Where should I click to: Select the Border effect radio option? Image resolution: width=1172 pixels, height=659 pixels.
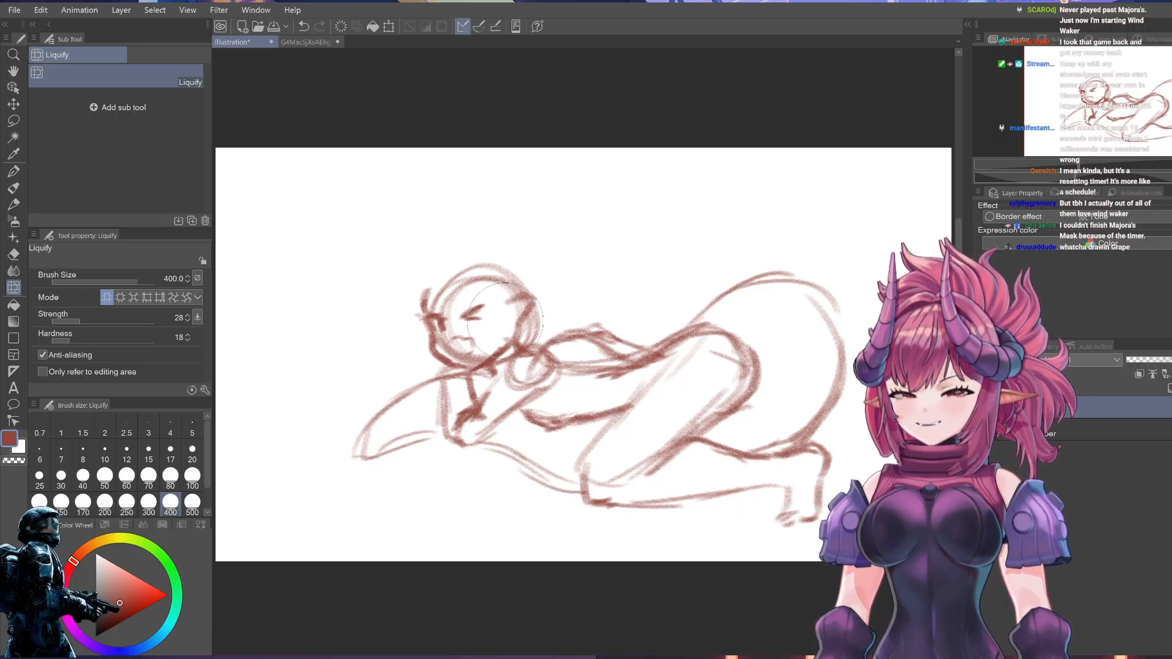coord(989,217)
